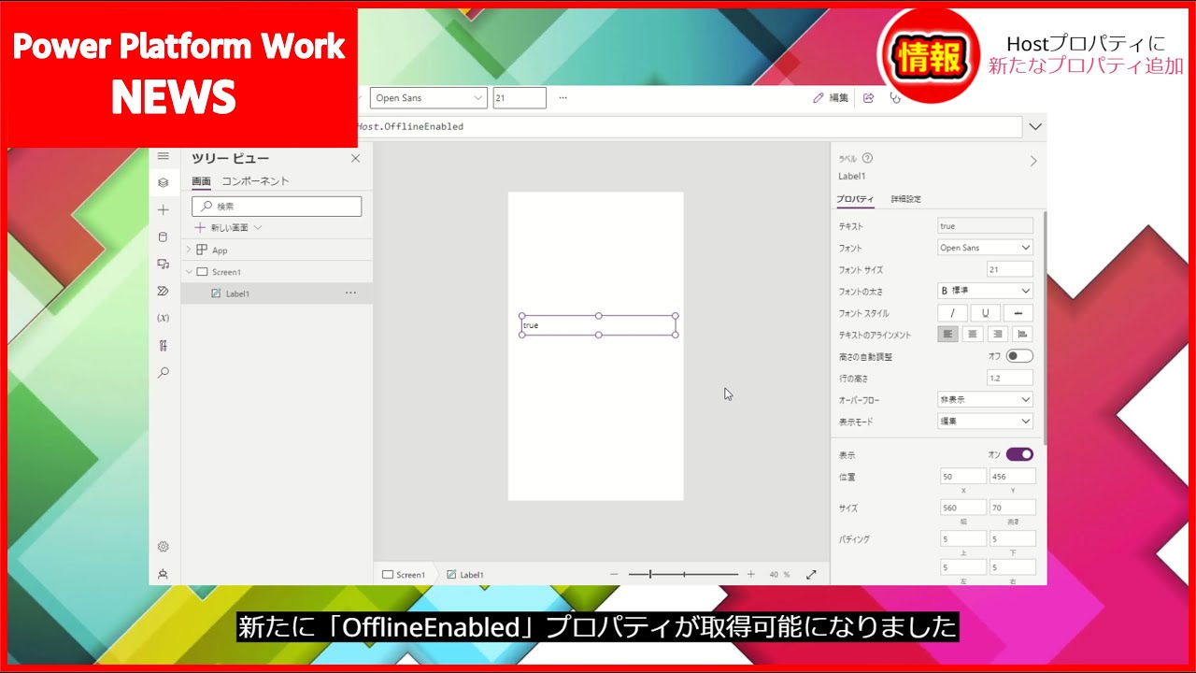Open the Data cylinder icon in sidebar
The width and height of the screenshot is (1196, 673).
click(x=164, y=237)
